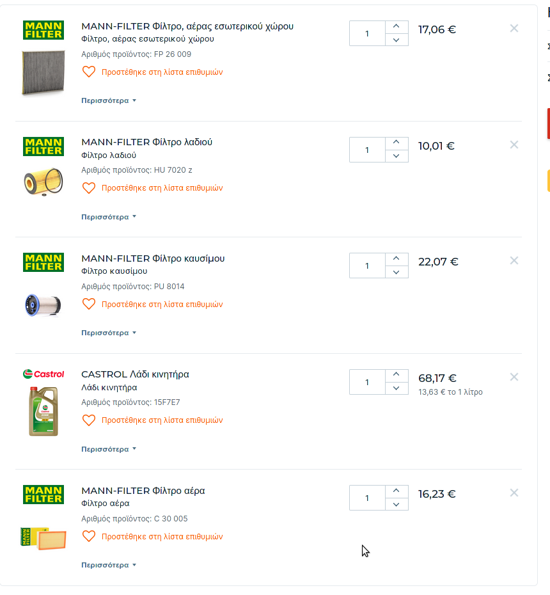The height and width of the screenshot is (595, 550).
Task: Click the fuel filter quantity input field
Action: [x=367, y=266]
